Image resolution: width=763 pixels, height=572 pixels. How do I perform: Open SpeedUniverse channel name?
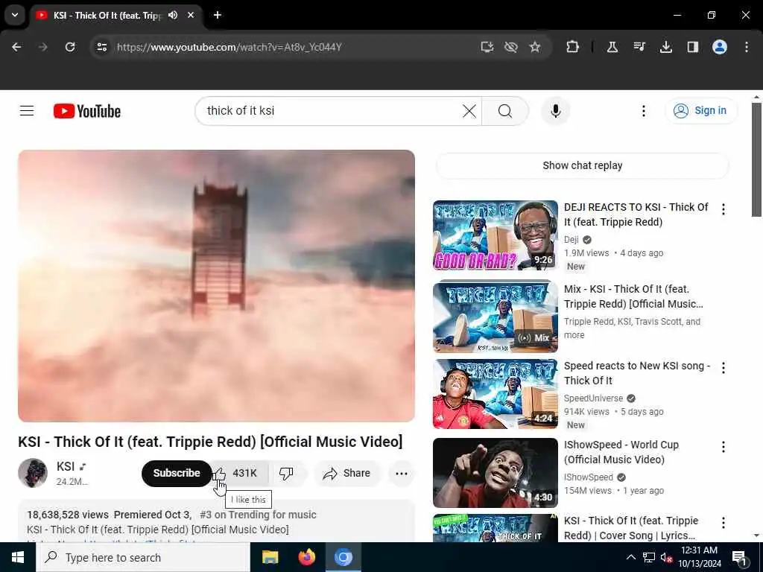593,398
